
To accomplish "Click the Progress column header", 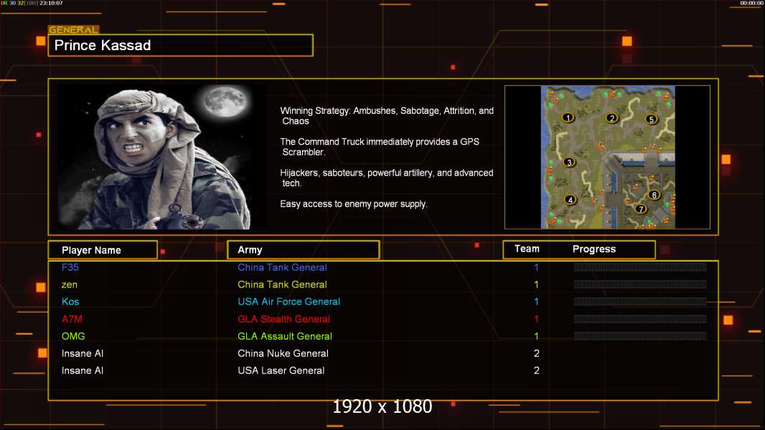I will pos(594,249).
